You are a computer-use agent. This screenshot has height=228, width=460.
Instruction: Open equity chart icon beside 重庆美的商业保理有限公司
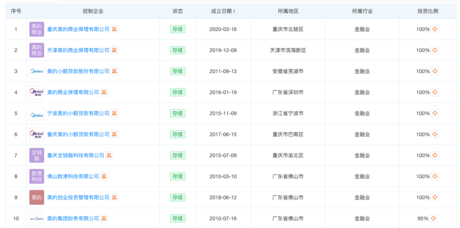[x=115, y=29]
